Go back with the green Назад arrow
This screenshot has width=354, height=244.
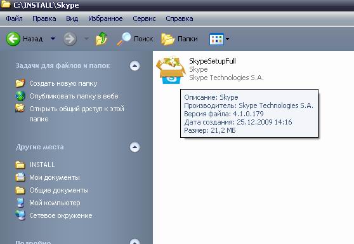pos(13,39)
